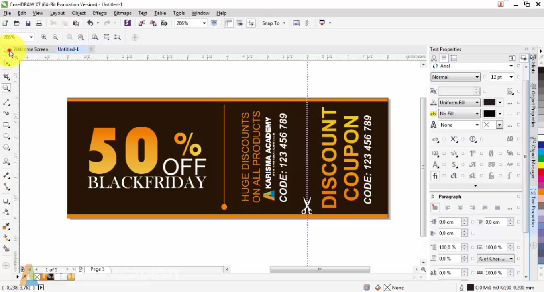Click the Zoom Out magnifier icon

[55, 37]
